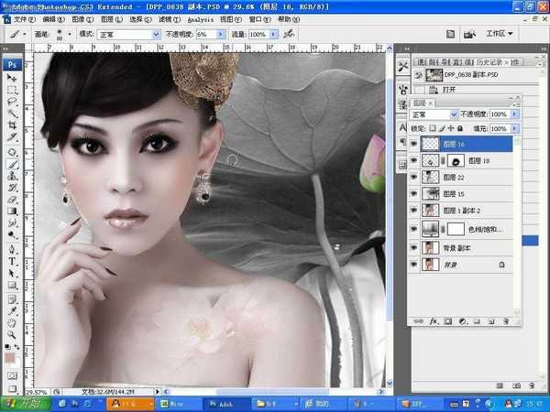Open the 滤镜 menu
550x412 pixels.
point(166,18)
